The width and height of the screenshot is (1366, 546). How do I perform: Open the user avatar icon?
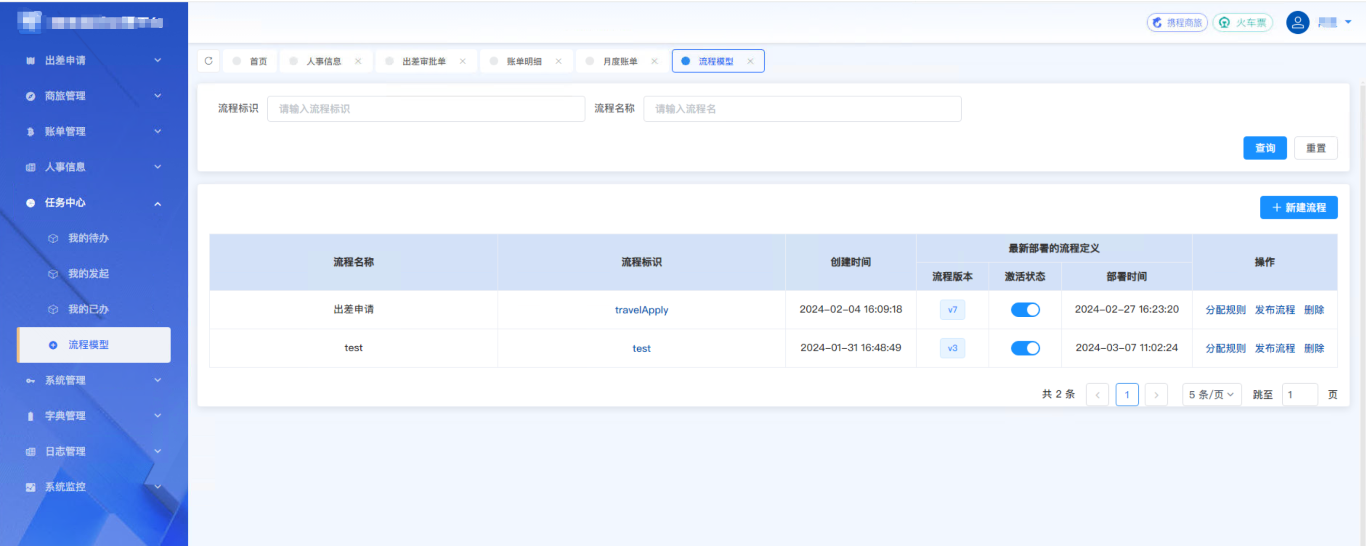1297,23
